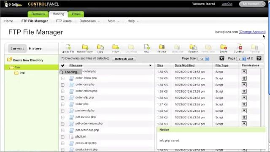Check the box for pdf-invoice.php

63,117
